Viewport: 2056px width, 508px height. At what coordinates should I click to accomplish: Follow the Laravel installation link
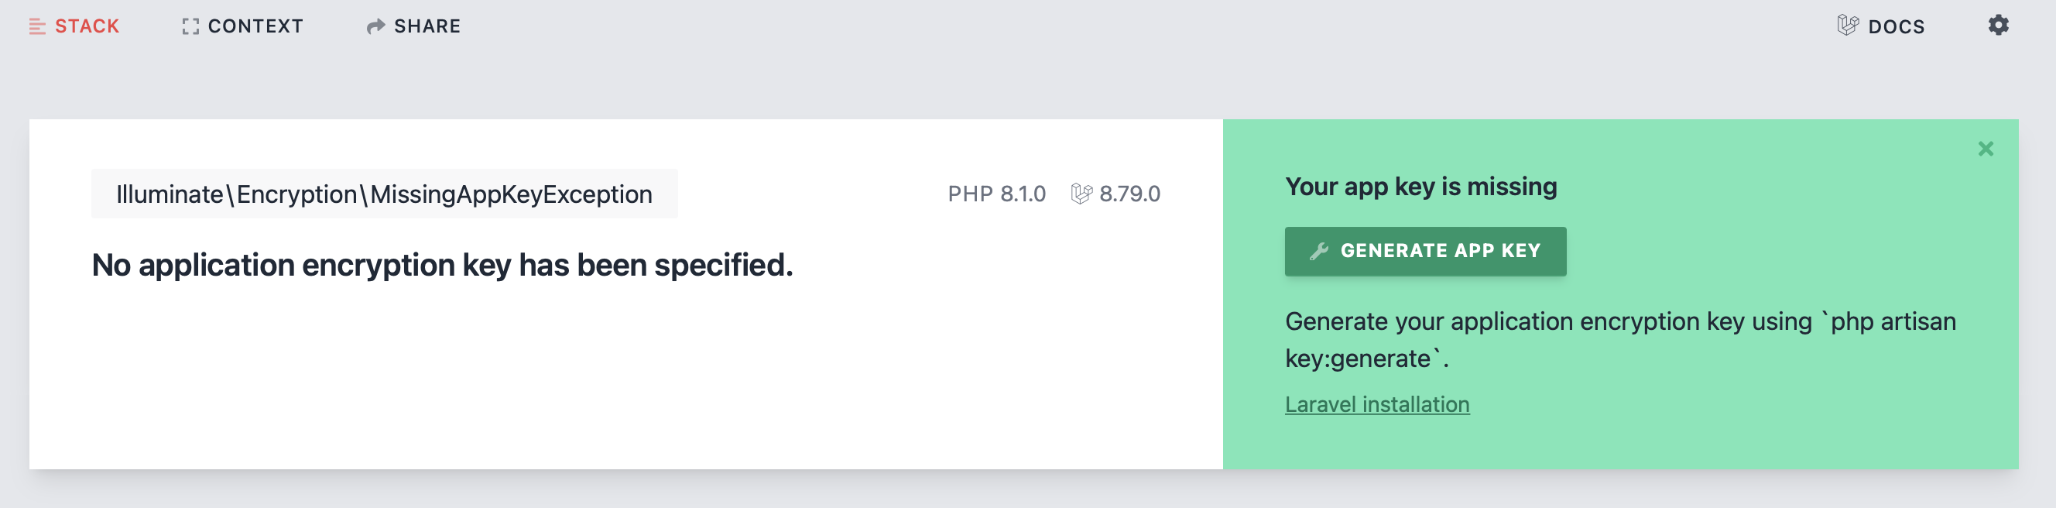click(1377, 404)
